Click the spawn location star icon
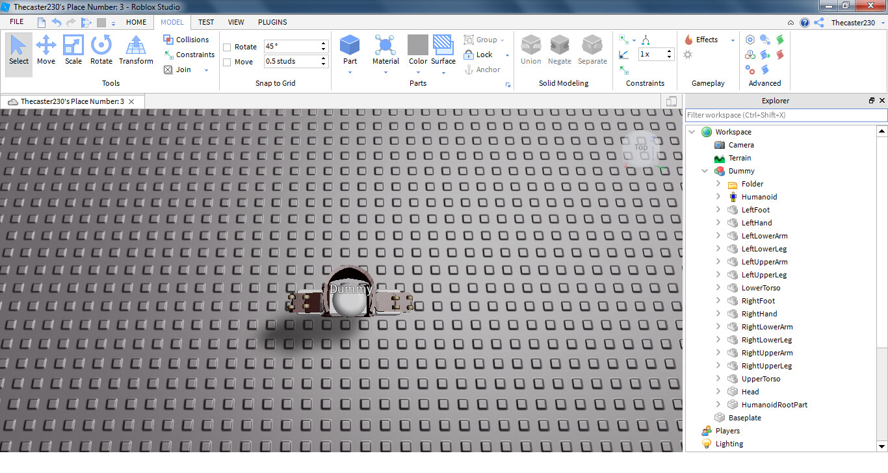The height and width of the screenshot is (473, 888). click(x=688, y=55)
